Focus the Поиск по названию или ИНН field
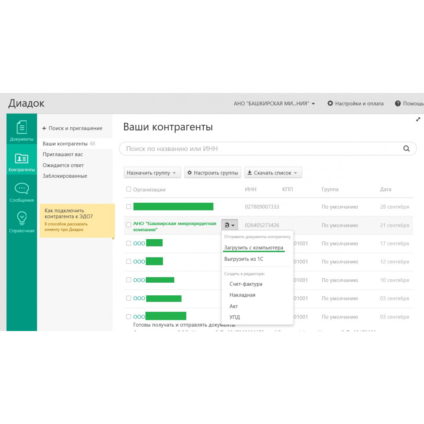 pyautogui.click(x=268, y=148)
